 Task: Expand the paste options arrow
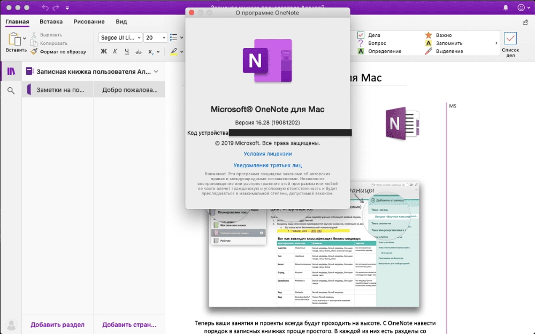(x=25, y=38)
